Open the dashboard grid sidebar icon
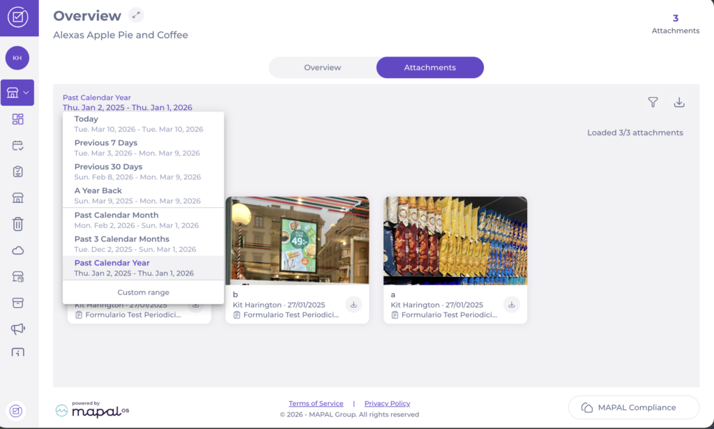714x429 pixels. (x=18, y=119)
